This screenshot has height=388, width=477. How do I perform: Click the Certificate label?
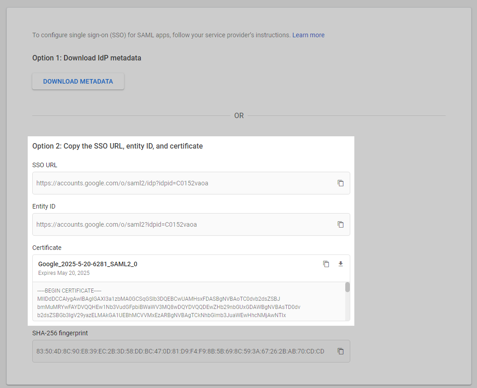[47, 248]
